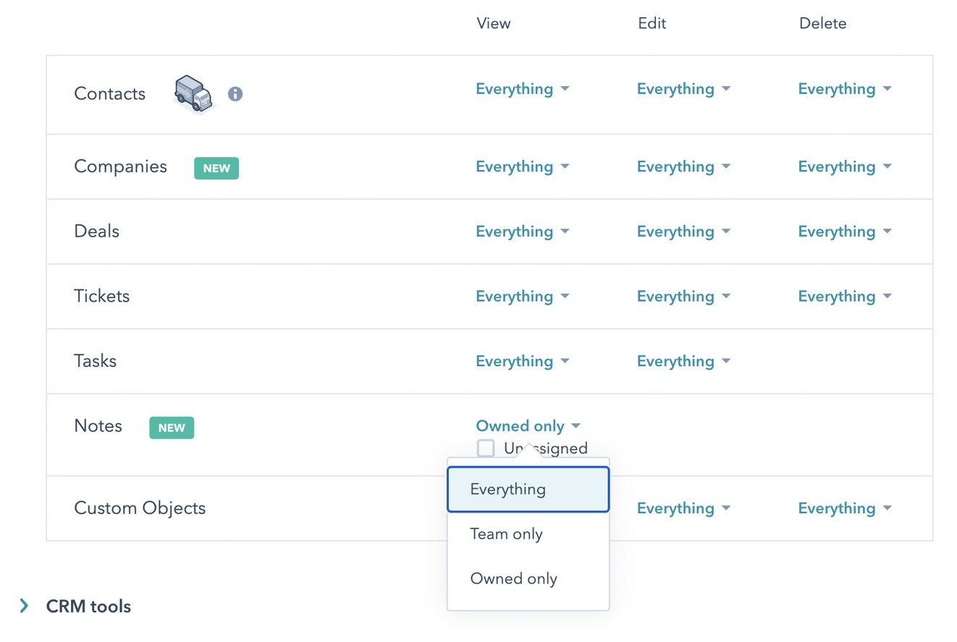The height and width of the screenshot is (642, 957).
Task: Click the Everything link under Tickets Edit column
Action: pyautogui.click(x=676, y=296)
